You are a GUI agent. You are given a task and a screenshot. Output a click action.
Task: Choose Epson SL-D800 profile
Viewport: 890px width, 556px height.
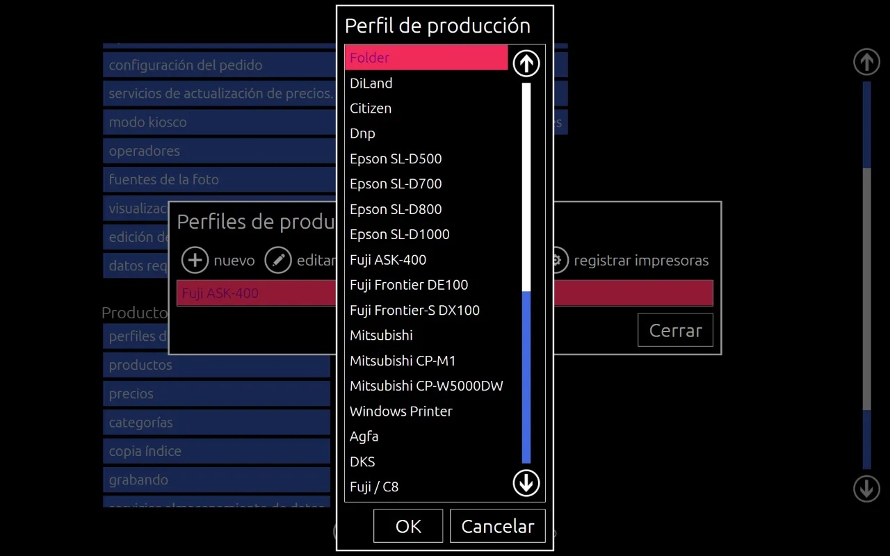(426, 209)
